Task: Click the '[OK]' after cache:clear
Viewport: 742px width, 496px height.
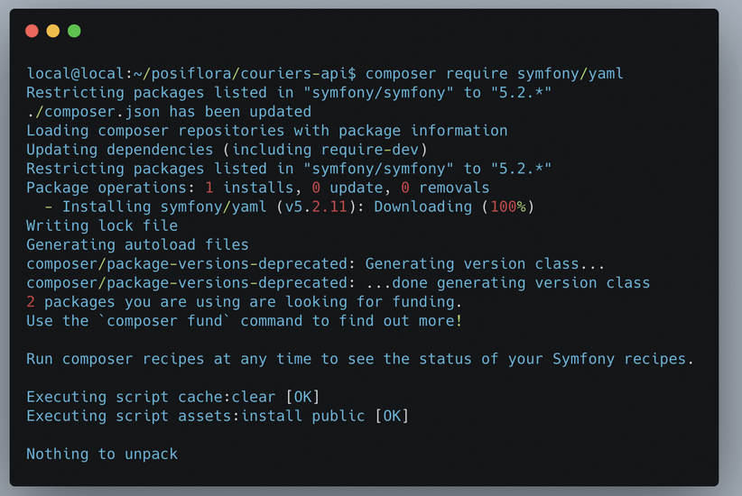Action: click(x=303, y=397)
